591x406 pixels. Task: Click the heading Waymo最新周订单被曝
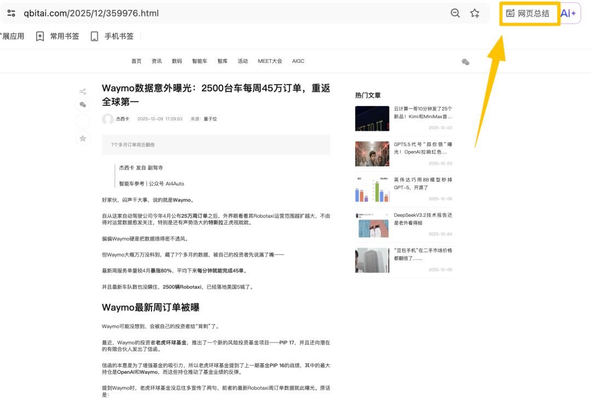click(x=150, y=308)
